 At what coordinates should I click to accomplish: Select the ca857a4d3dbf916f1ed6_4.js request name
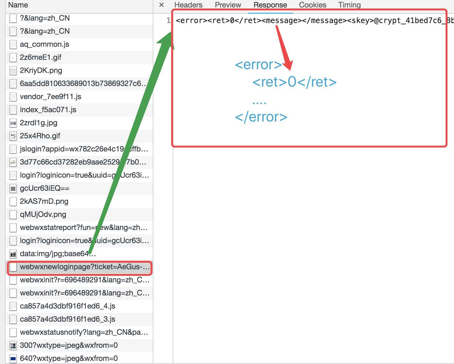68,306
